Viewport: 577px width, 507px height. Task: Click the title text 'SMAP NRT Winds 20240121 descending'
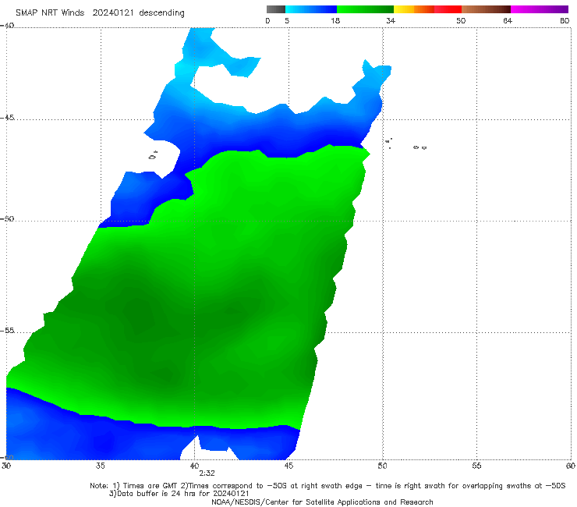100,13
